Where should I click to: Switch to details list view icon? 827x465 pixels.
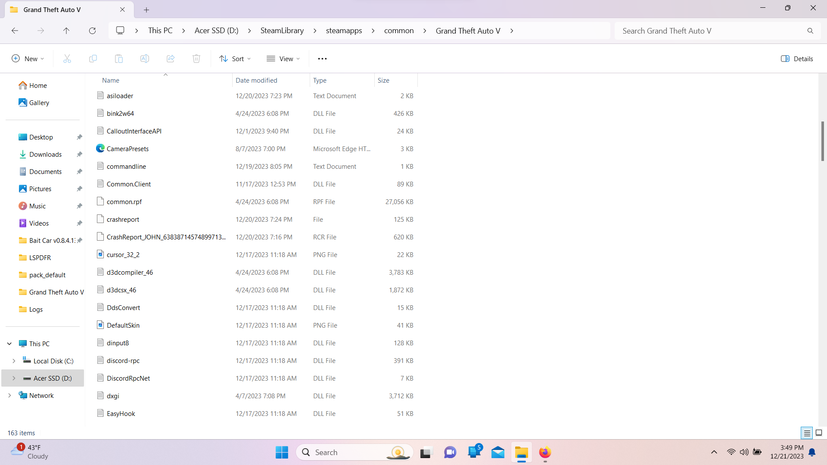(807, 433)
